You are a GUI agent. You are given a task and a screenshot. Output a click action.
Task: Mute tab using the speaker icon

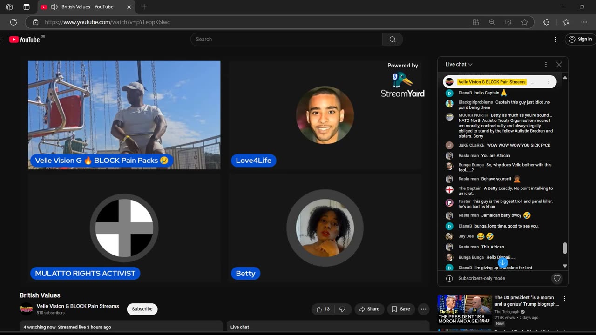[54, 7]
